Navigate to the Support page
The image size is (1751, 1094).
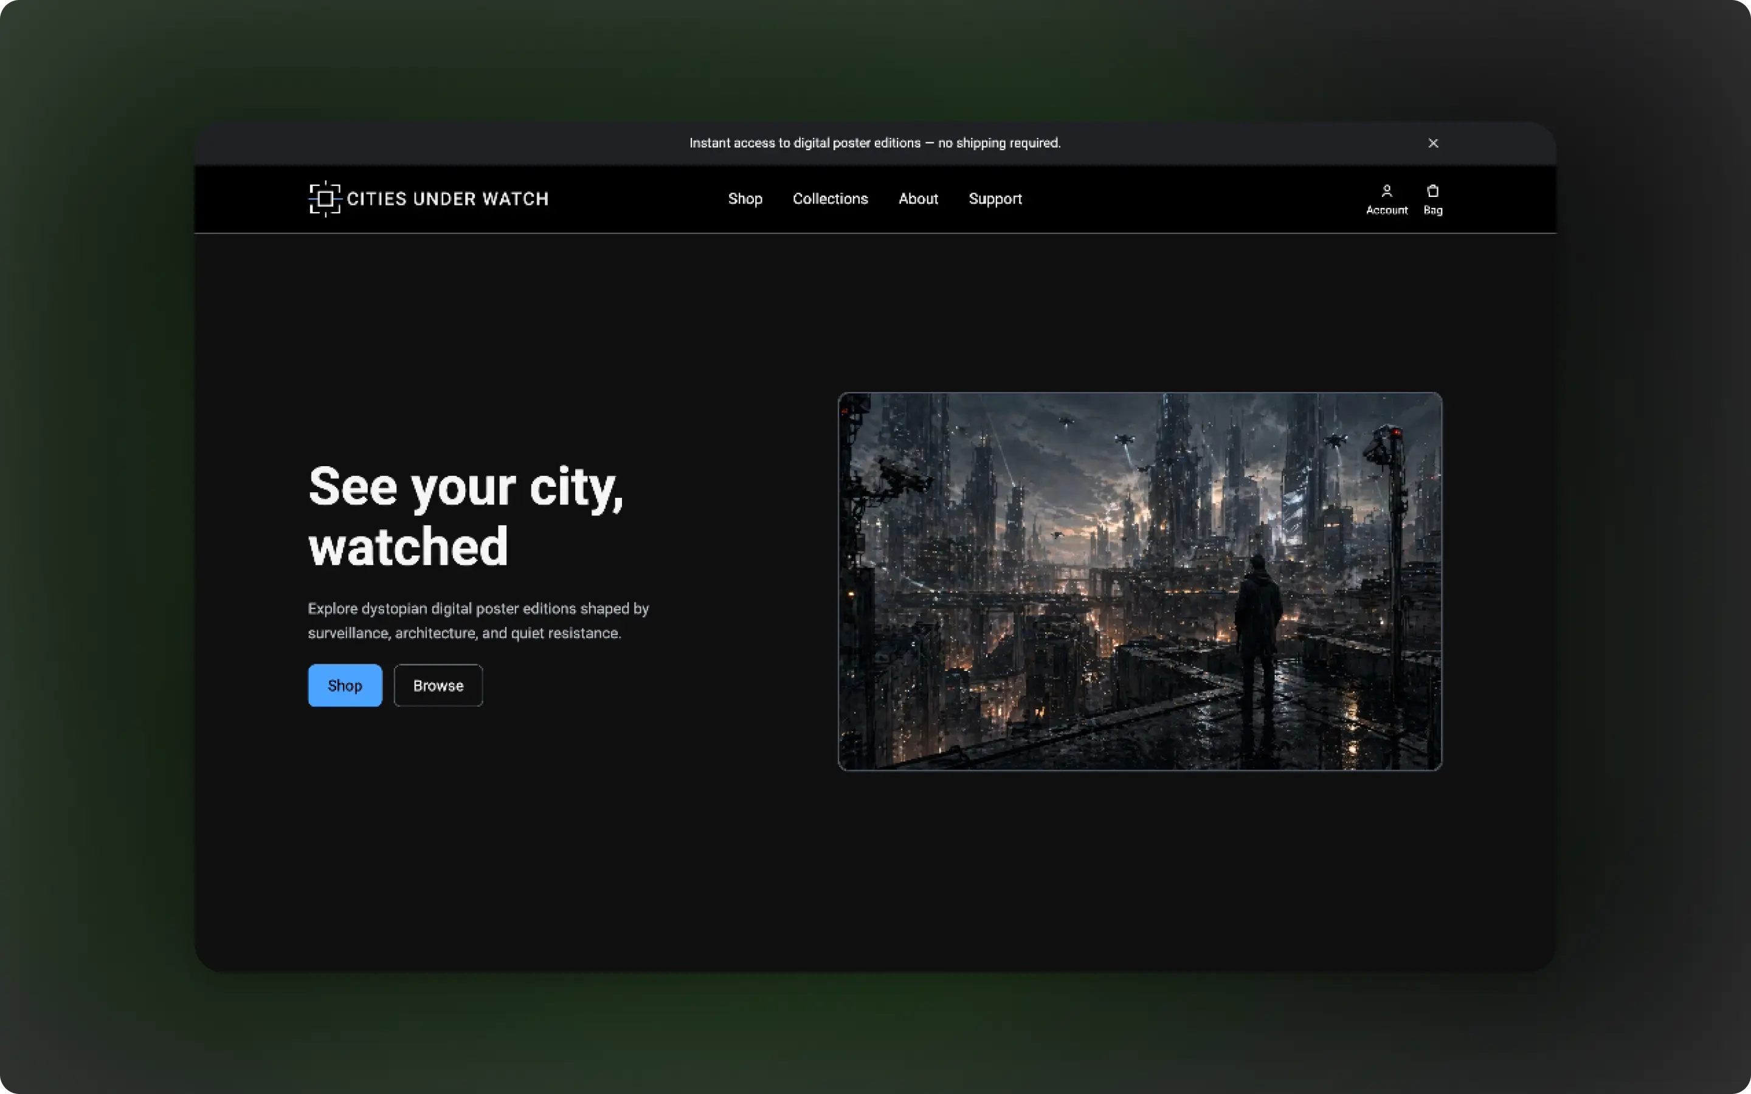point(995,199)
